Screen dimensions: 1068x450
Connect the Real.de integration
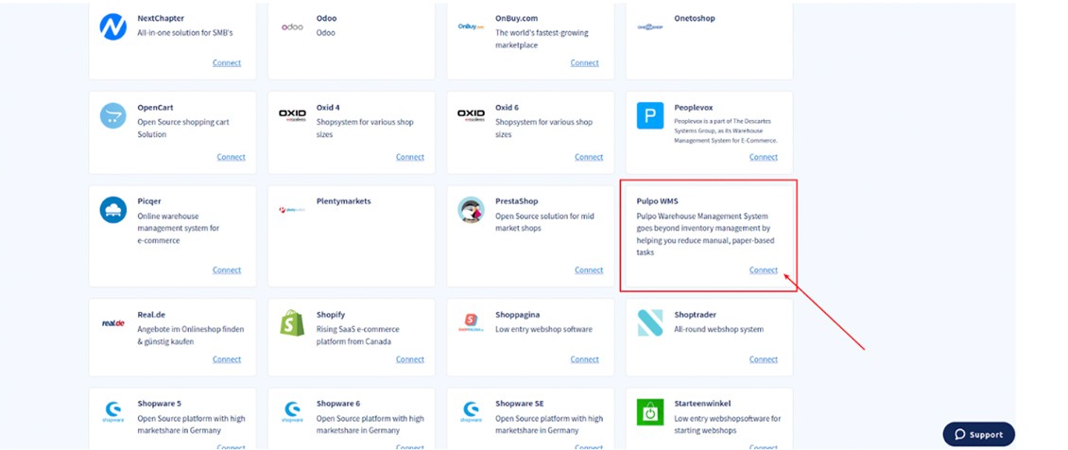pyautogui.click(x=227, y=359)
